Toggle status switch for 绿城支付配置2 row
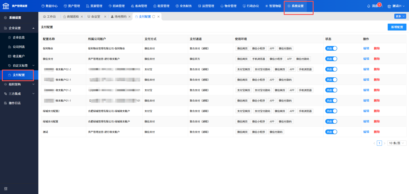The width and height of the screenshot is (409, 194). pos(331,111)
